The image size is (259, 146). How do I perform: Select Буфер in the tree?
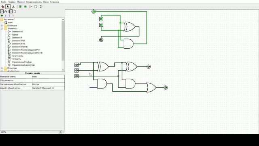click(x=15, y=34)
